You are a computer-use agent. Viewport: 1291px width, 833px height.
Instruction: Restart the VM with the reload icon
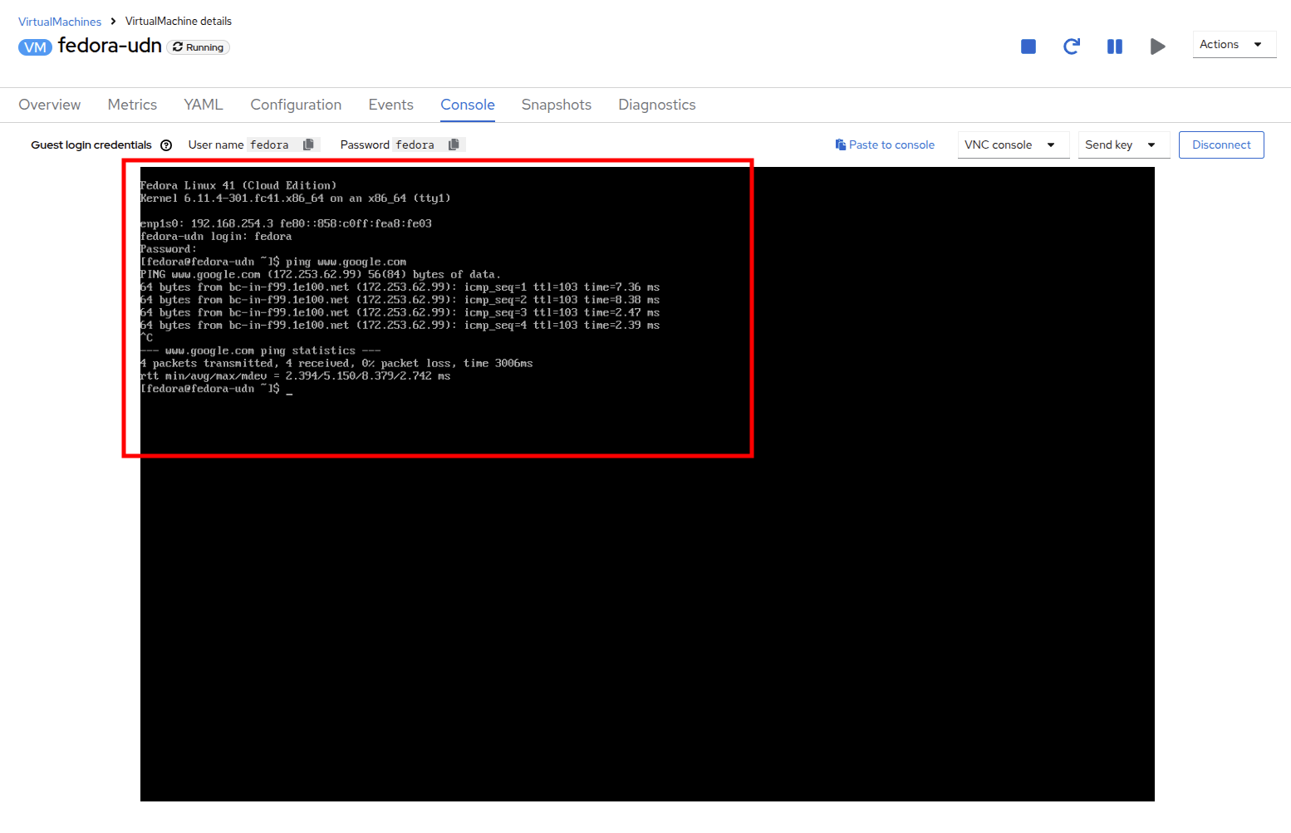point(1071,47)
